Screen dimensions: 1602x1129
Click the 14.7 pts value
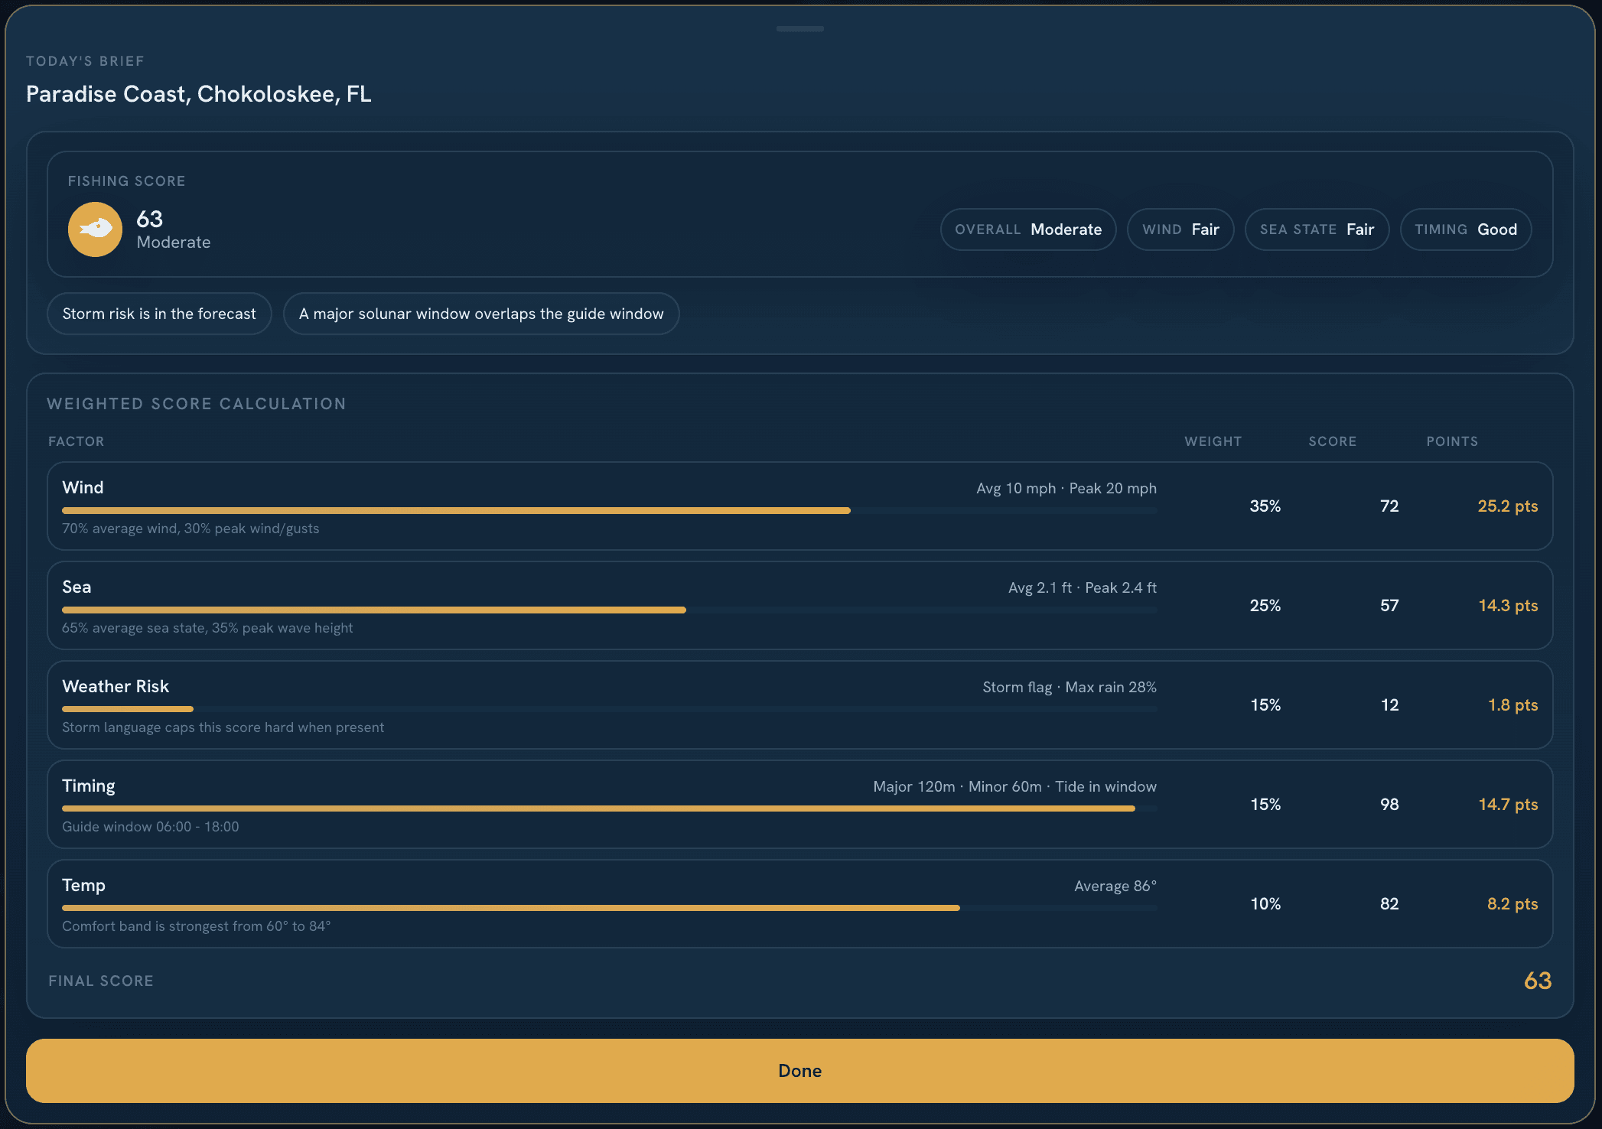tap(1508, 804)
